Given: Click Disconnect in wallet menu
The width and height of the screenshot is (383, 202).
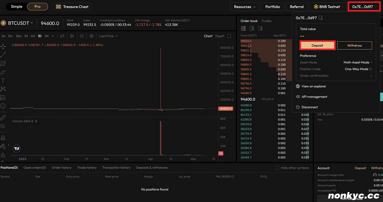Looking at the screenshot, I should (x=309, y=107).
